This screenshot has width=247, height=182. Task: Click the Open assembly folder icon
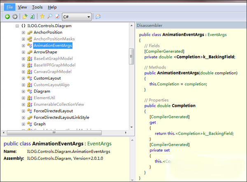click(25, 16)
